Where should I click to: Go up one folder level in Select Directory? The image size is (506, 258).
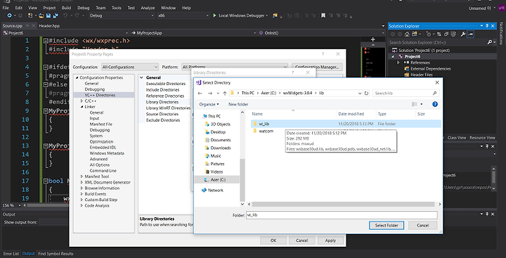pos(225,93)
